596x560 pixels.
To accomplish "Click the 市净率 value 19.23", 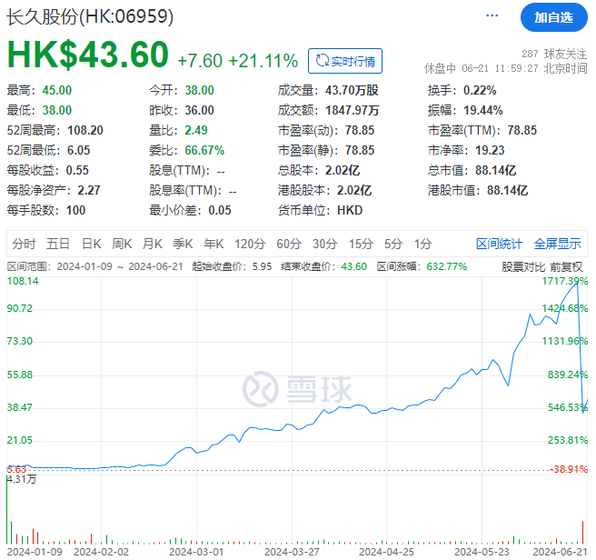I will 490,150.
